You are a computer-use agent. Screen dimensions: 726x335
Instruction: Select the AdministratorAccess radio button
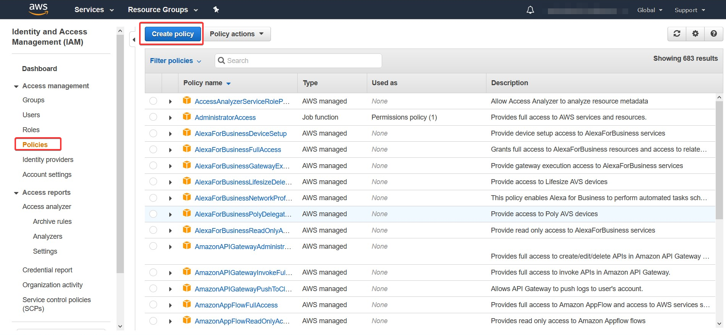(153, 117)
